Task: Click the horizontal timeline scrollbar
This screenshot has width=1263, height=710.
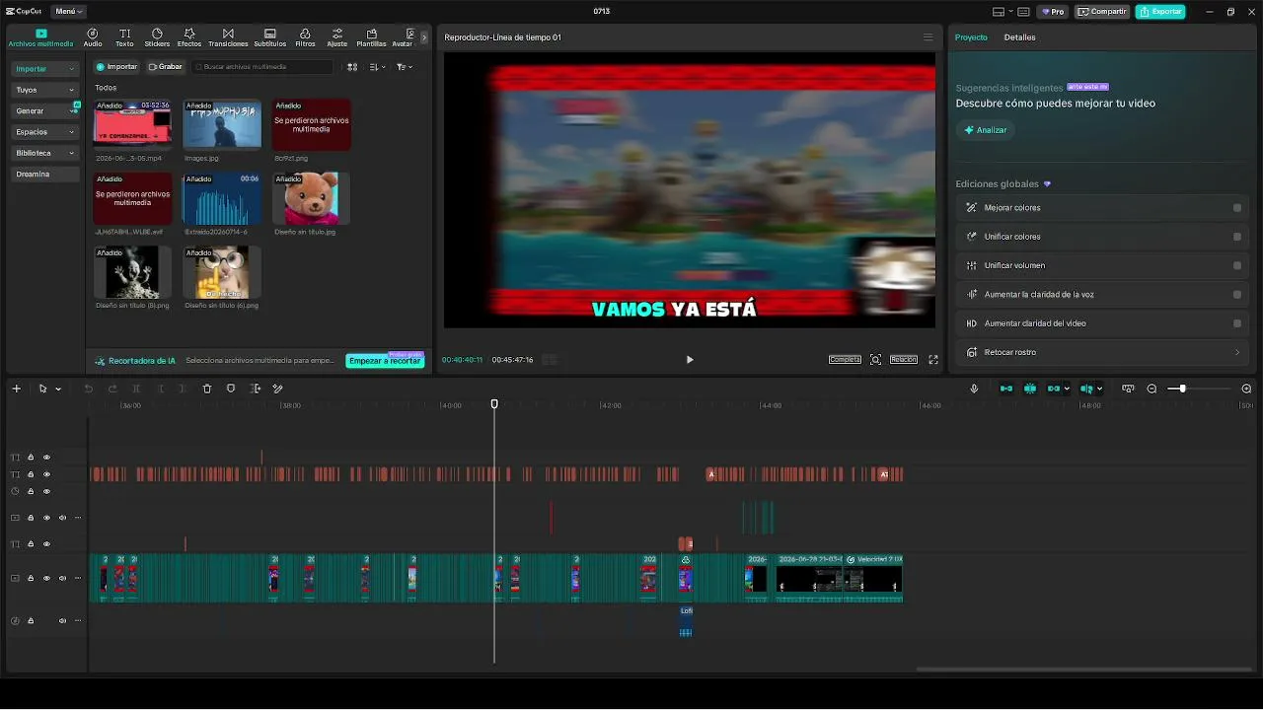Action: (x=1084, y=670)
